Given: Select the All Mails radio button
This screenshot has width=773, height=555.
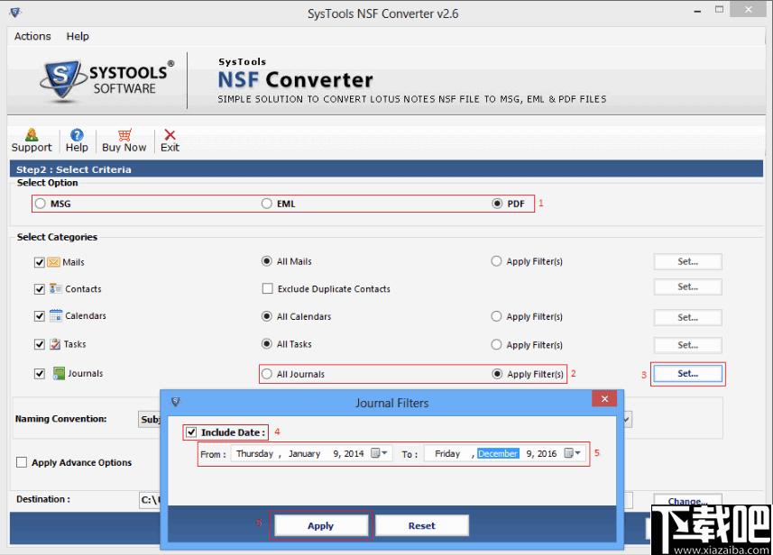Looking at the screenshot, I should (x=267, y=261).
